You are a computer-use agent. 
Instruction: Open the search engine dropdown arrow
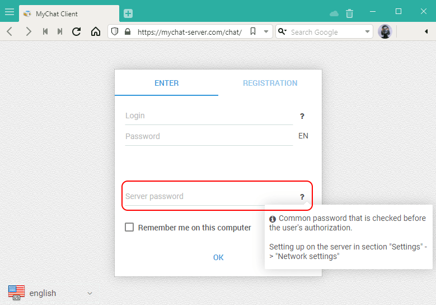point(368,32)
